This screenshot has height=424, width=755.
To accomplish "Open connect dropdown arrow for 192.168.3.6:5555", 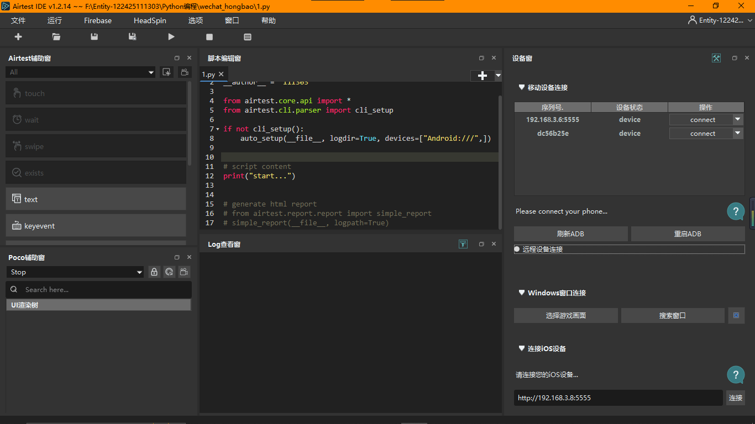I will click(738, 119).
